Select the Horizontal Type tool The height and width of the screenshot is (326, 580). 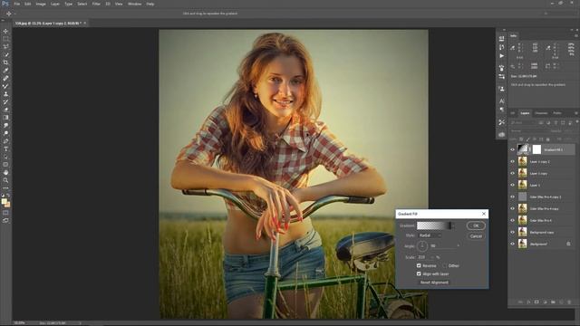(x=5, y=149)
